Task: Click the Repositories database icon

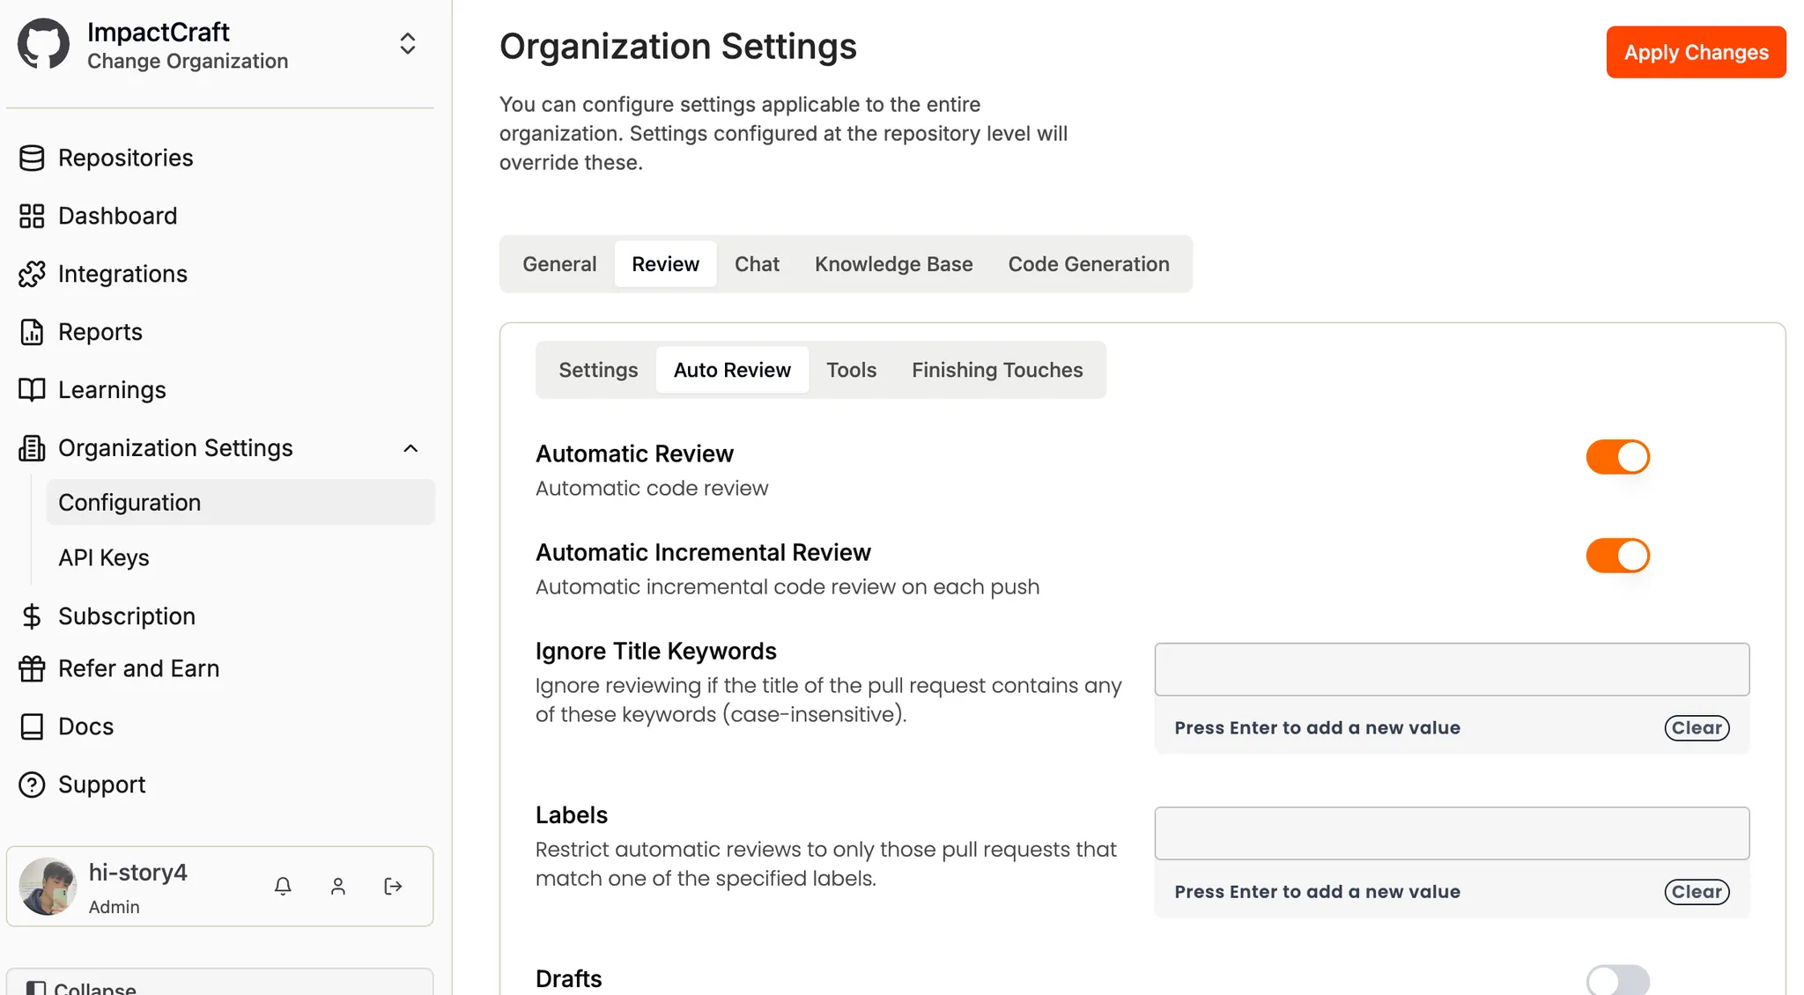Action: (x=32, y=158)
